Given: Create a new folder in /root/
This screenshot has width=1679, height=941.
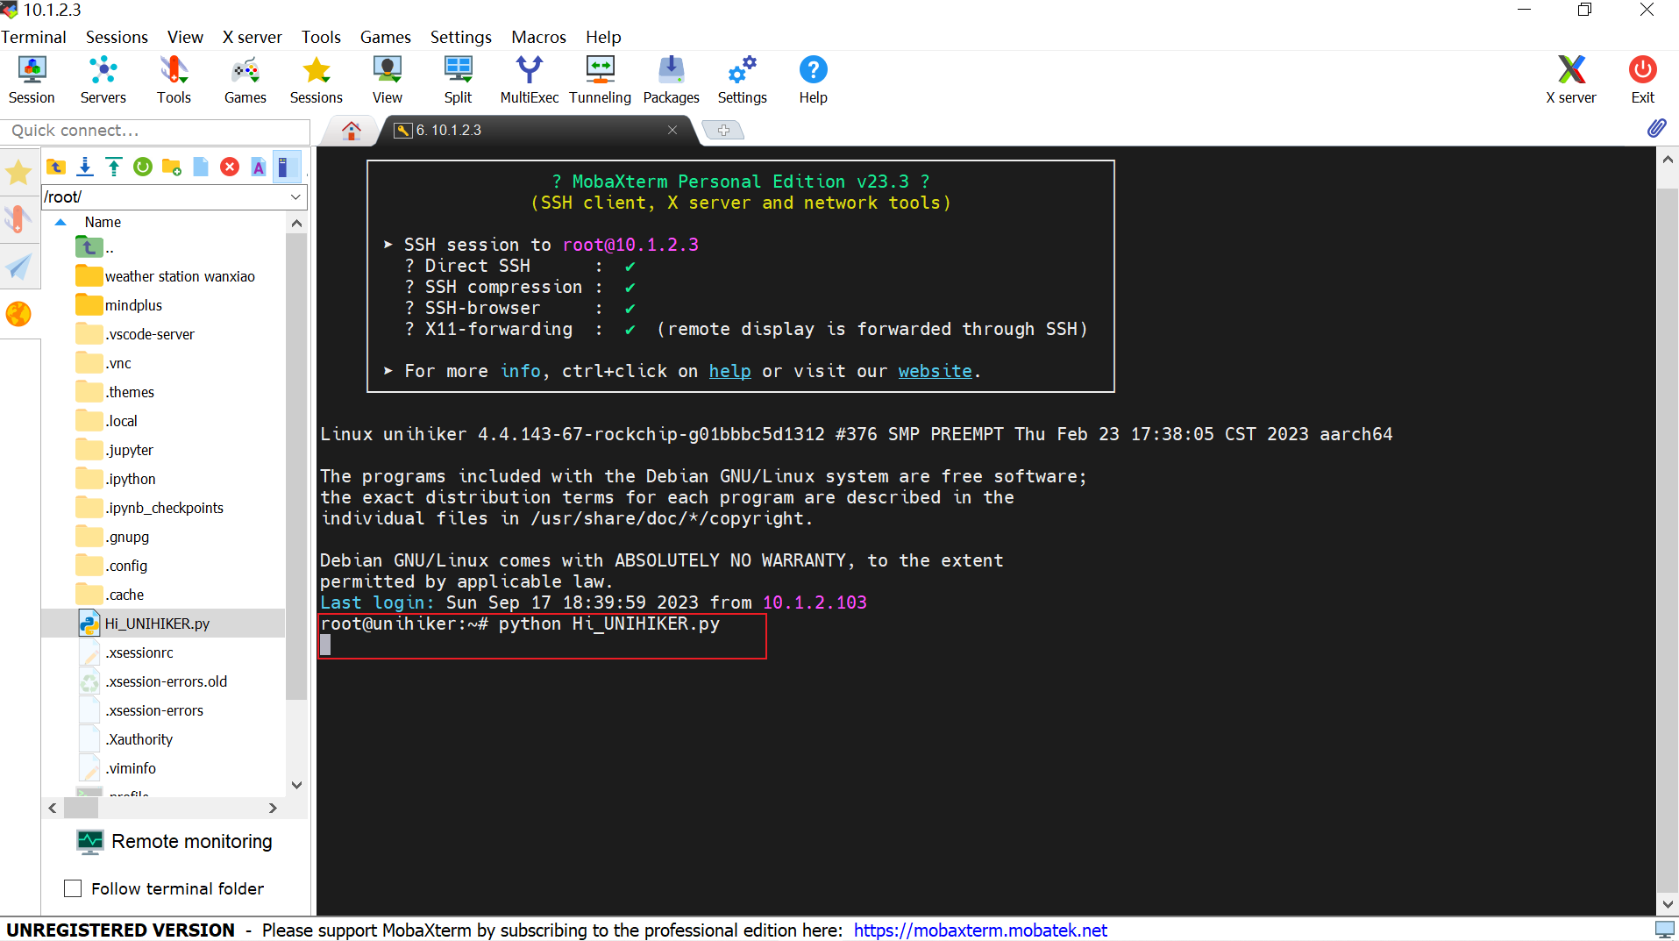Looking at the screenshot, I should click(172, 167).
